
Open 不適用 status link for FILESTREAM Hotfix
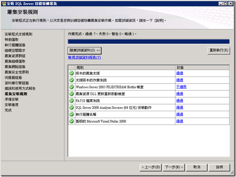click(x=181, y=87)
